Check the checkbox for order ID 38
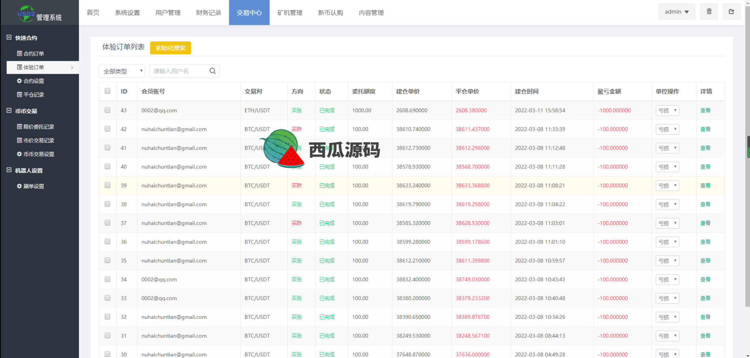 coord(107,204)
